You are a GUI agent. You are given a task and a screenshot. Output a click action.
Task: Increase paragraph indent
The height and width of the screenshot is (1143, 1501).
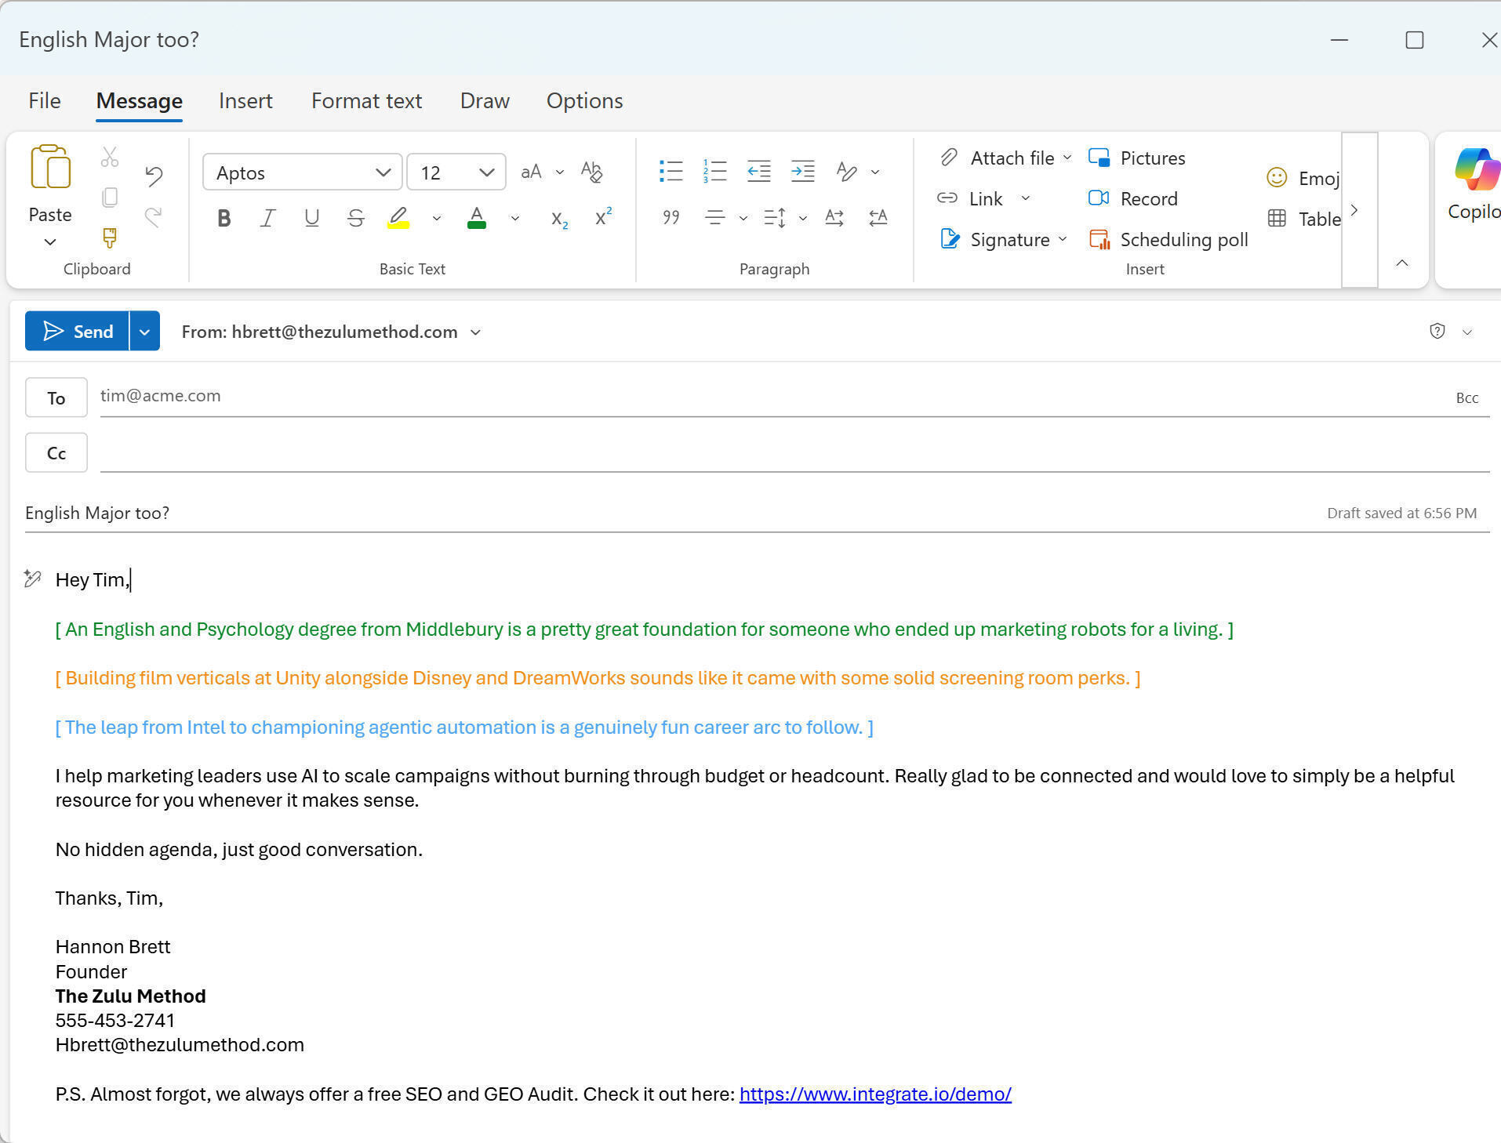(803, 172)
